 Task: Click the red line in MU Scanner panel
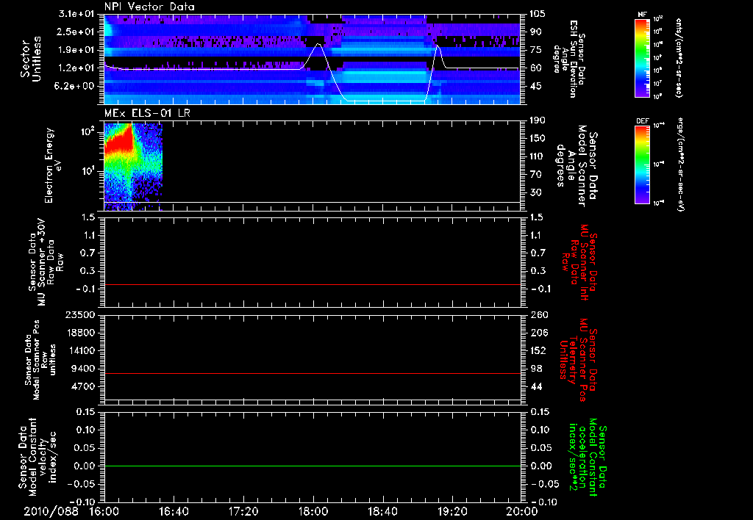tap(312, 284)
